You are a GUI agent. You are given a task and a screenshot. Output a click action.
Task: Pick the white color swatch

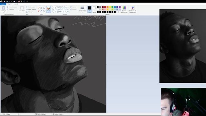pyautogui.click(x=98, y=9)
